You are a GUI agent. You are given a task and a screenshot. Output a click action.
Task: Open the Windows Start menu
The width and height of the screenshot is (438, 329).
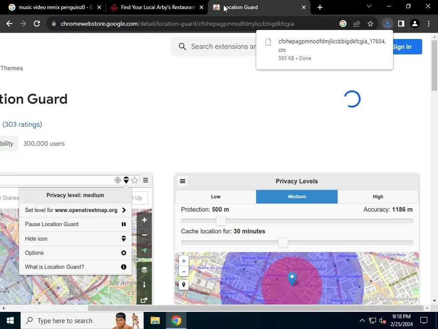coord(10,320)
